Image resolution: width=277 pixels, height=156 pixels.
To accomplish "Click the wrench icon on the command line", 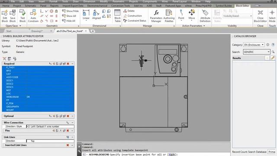I will pos(79,151).
